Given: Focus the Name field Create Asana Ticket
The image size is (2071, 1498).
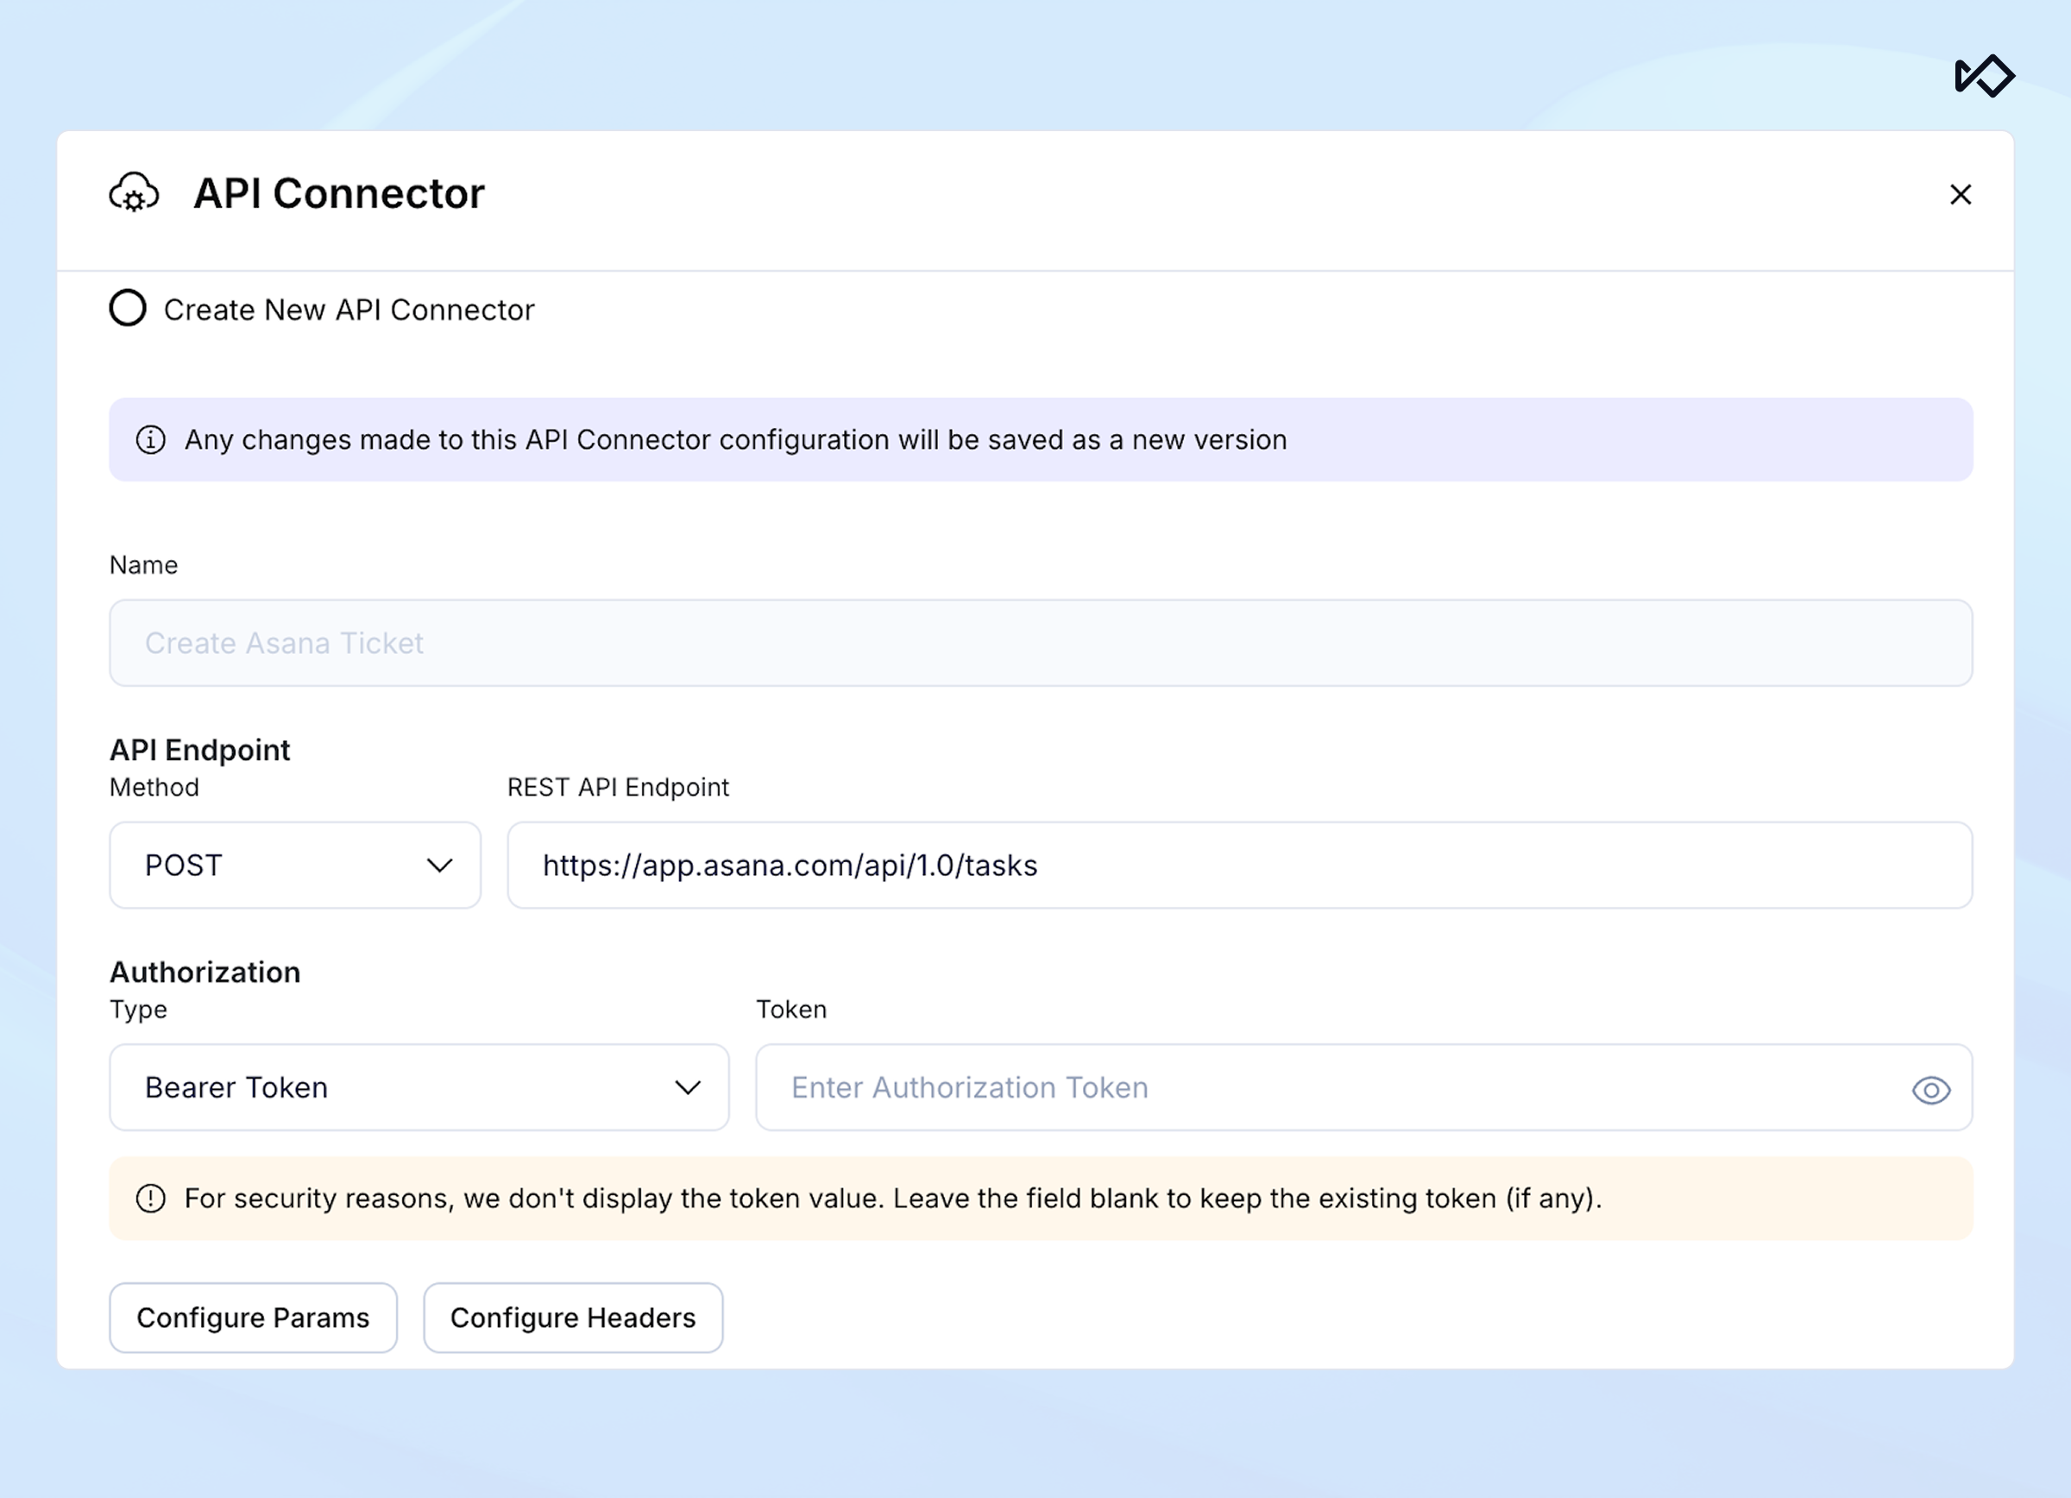Looking at the screenshot, I should point(1040,643).
